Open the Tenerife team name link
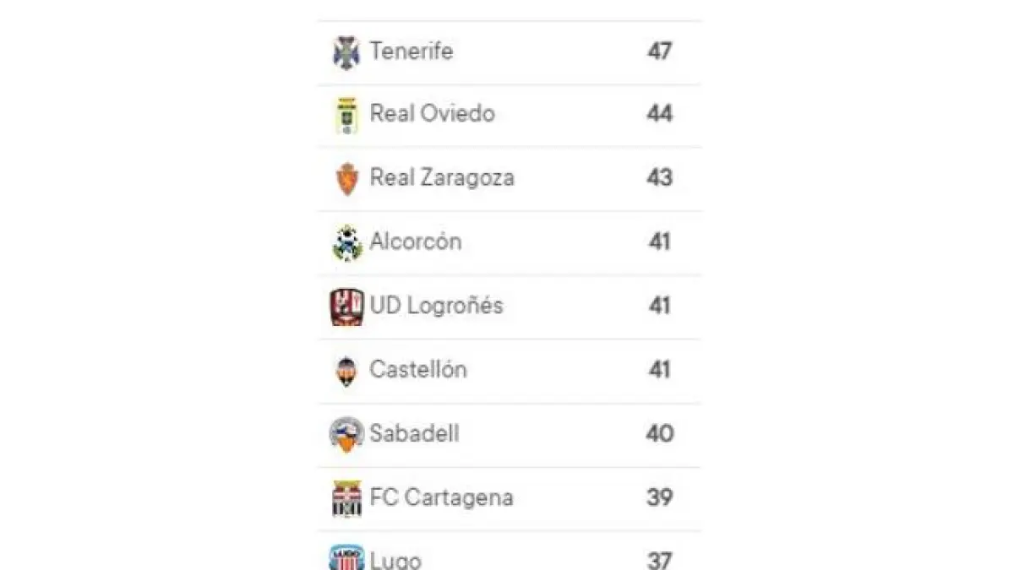The image size is (1014, 570). pos(412,52)
